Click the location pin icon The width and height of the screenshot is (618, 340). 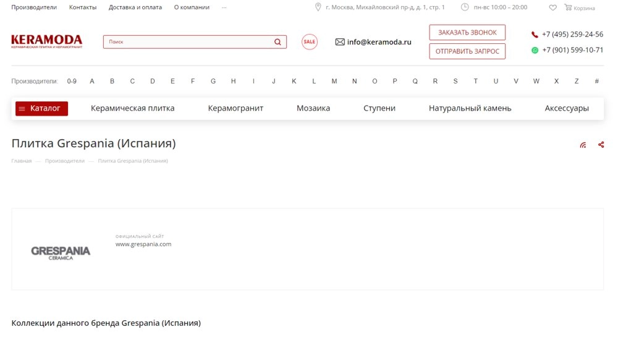pyautogui.click(x=318, y=7)
